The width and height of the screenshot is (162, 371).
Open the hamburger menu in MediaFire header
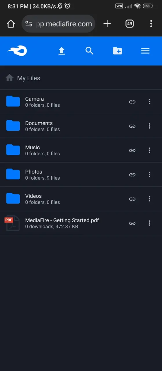tap(145, 51)
